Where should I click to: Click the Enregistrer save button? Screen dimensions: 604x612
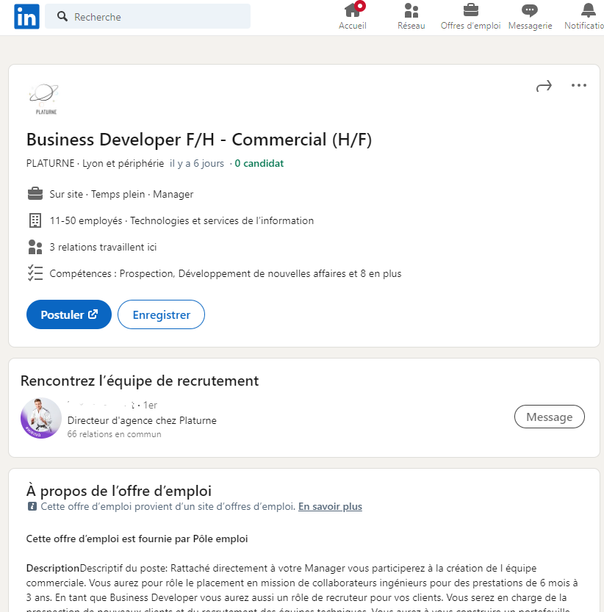(161, 314)
